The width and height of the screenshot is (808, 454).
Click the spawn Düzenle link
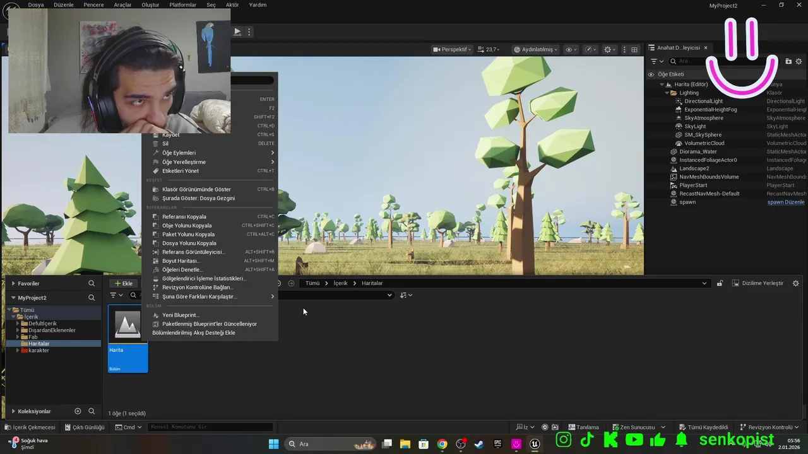point(786,202)
